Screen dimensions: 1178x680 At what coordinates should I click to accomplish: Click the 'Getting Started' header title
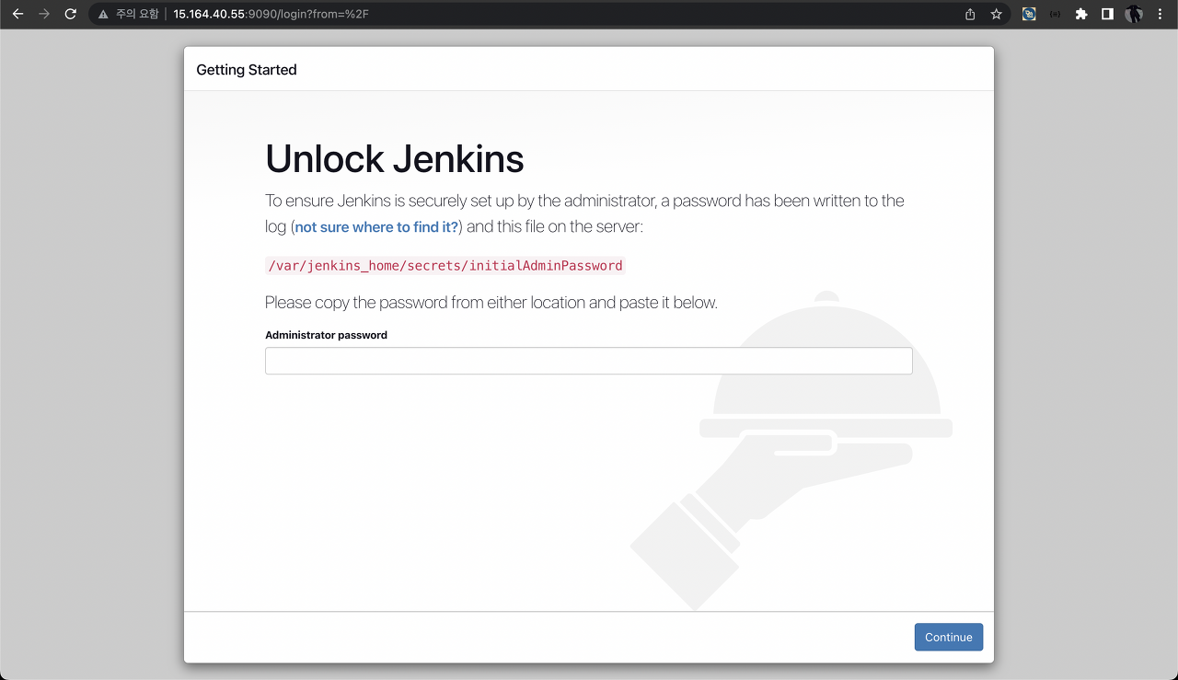point(247,70)
